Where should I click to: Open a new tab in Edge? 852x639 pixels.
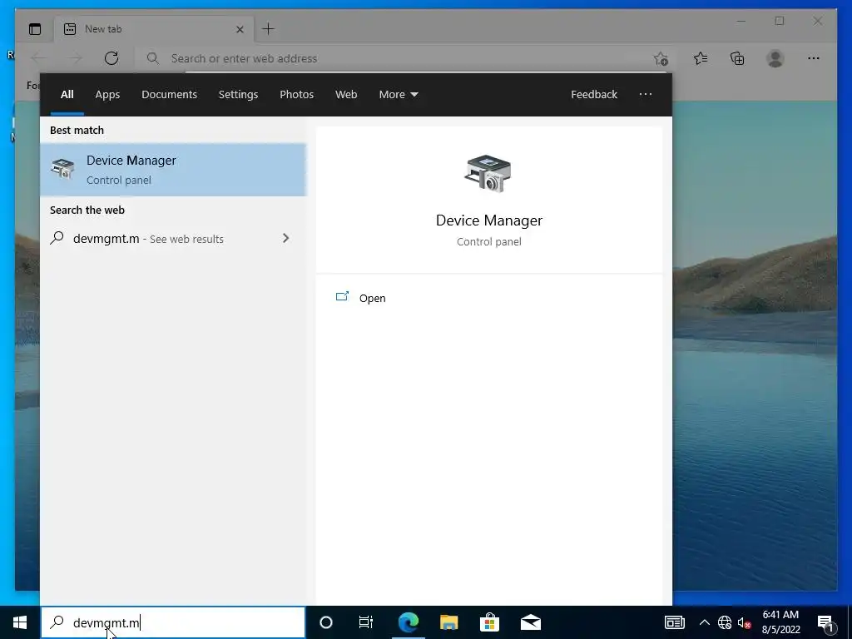(269, 29)
